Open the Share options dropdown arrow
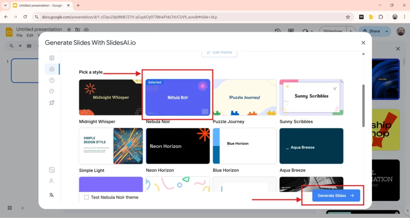The height and width of the screenshot is (218, 410). 387,31
